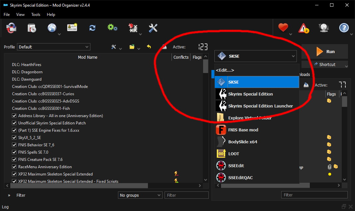Toggle FNIS Creature Pack SE 7.6 checkbox
355x211 pixels.
coord(14,160)
